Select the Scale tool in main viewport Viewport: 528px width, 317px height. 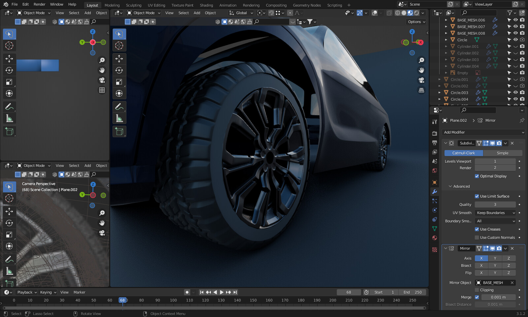pyautogui.click(x=119, y=82)
